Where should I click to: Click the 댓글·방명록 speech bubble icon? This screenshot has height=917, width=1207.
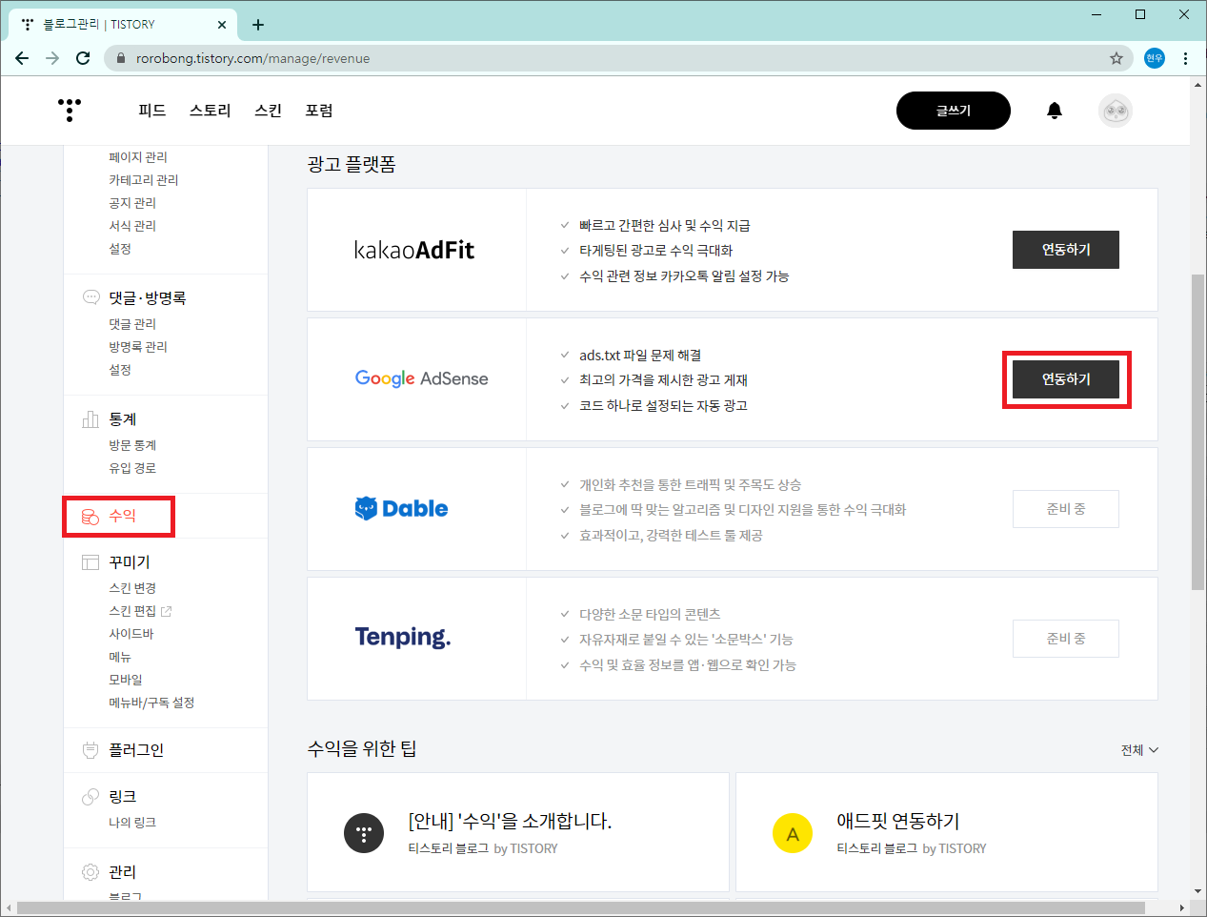coord(91,297)
